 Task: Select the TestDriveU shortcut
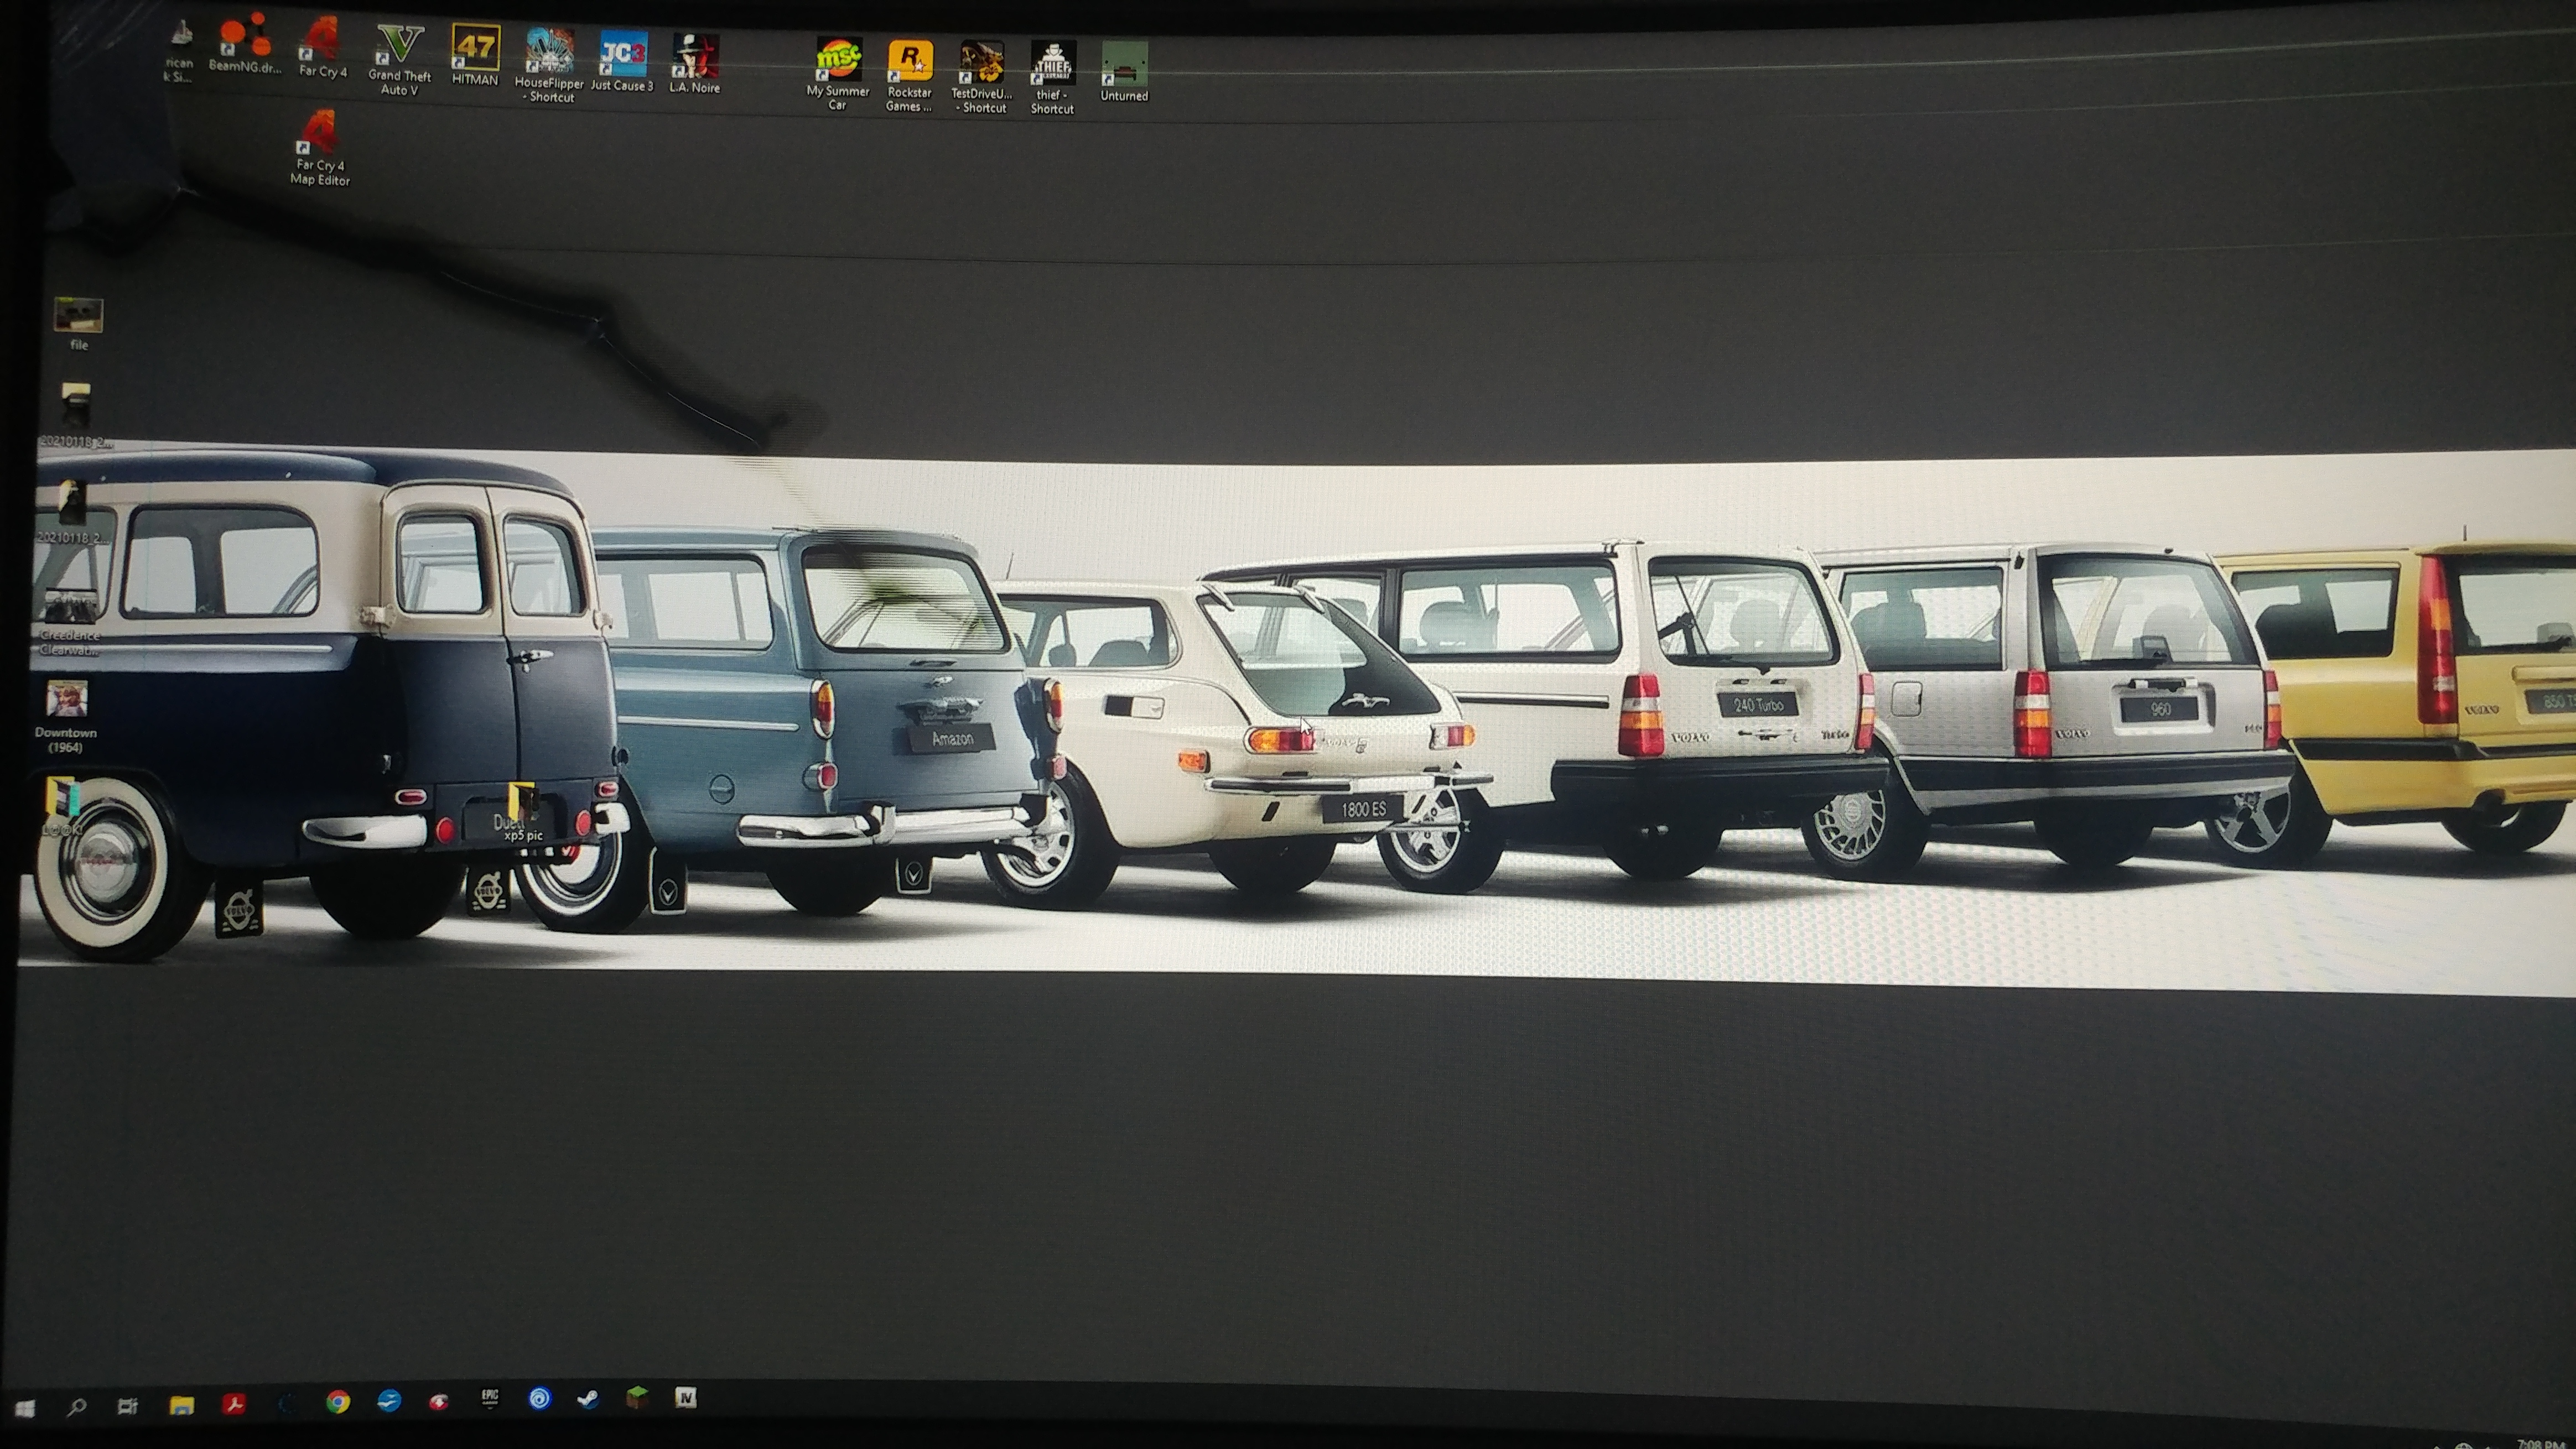coord(981,65)
